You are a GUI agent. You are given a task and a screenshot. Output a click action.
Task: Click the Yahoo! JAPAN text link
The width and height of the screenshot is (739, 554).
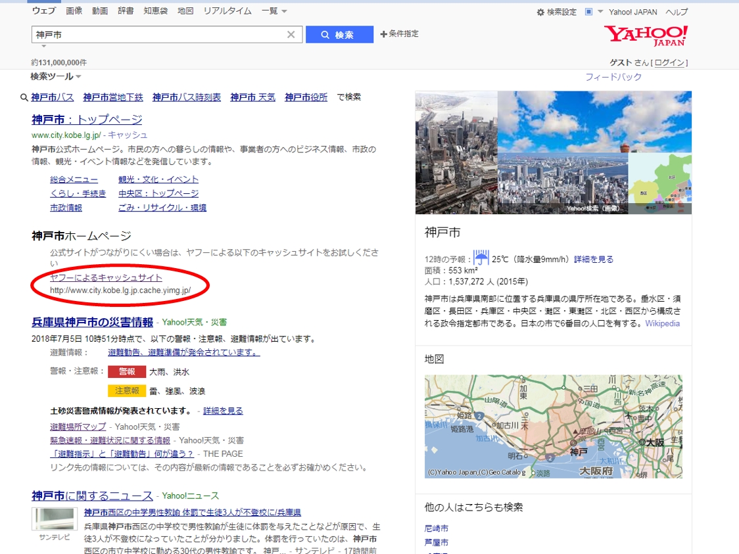(633, 12)
